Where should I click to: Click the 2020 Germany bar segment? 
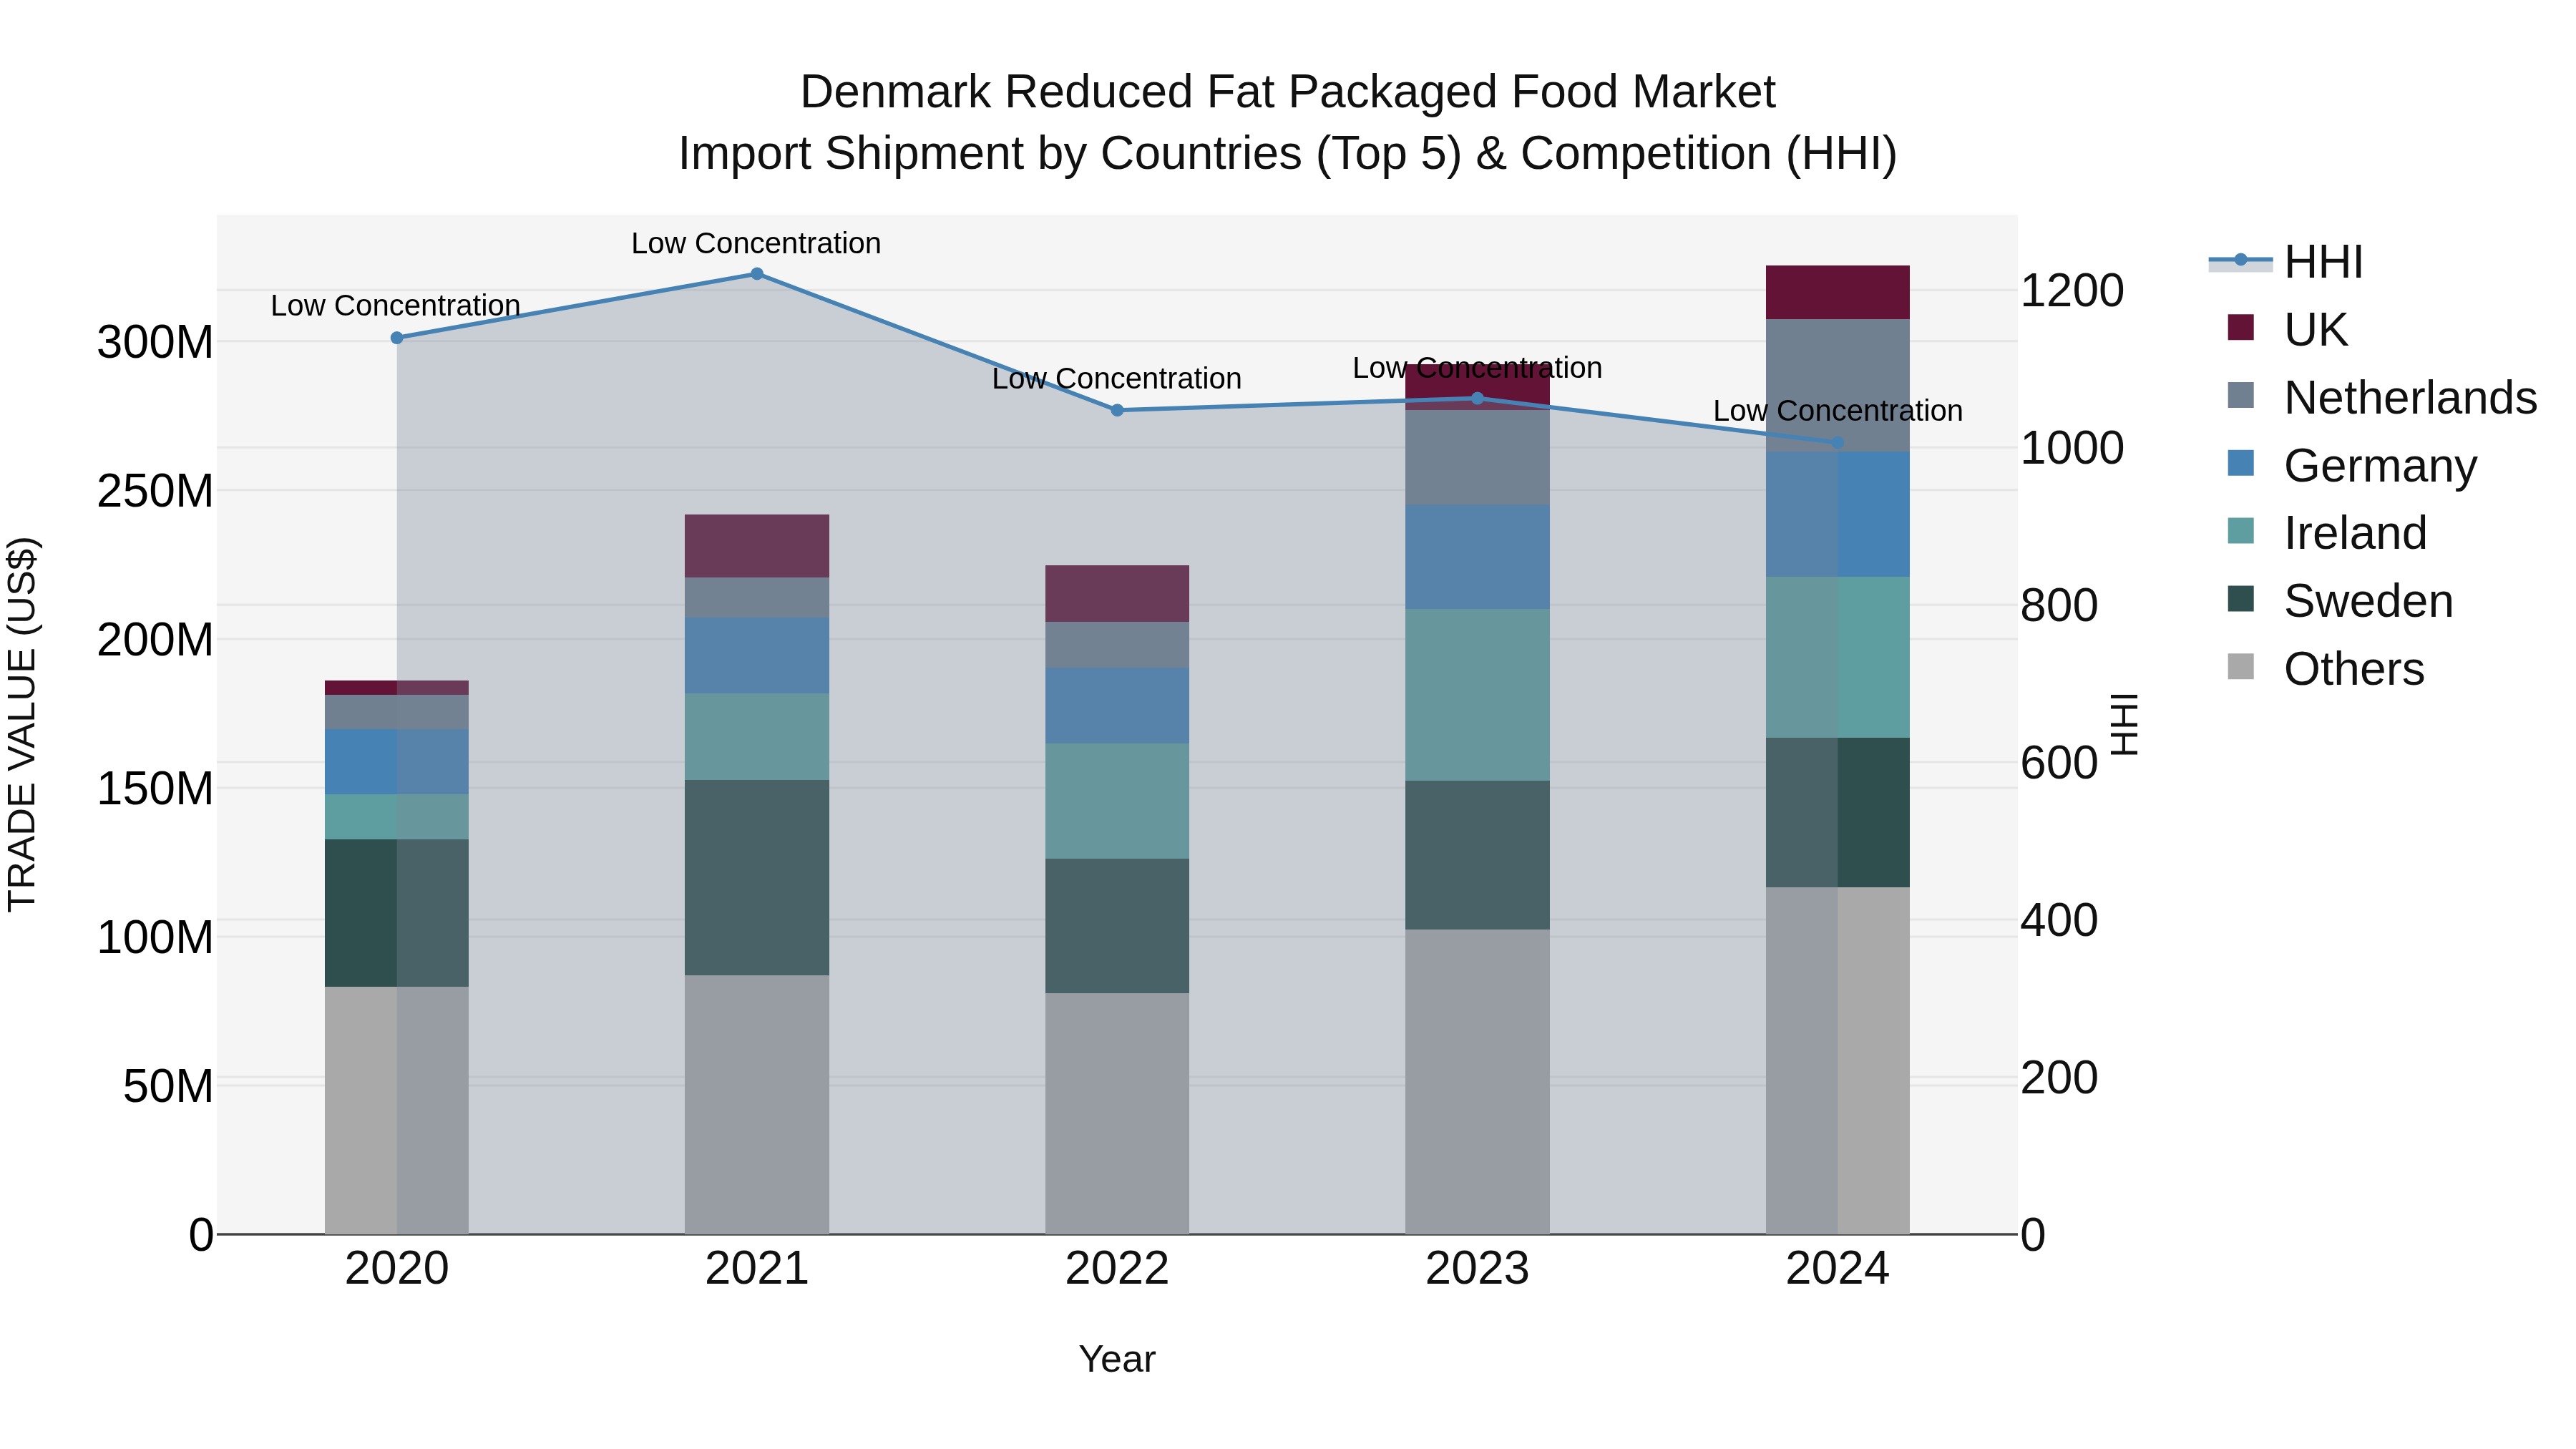coord(397,762)
